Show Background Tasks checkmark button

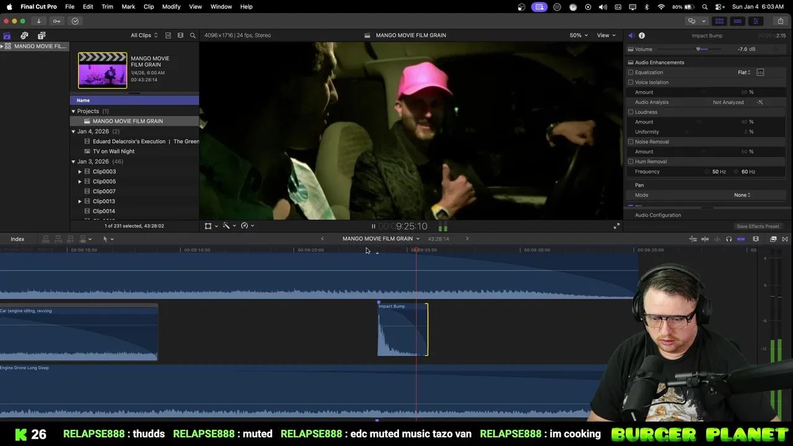pyautogui.click(x=75, y=21)
